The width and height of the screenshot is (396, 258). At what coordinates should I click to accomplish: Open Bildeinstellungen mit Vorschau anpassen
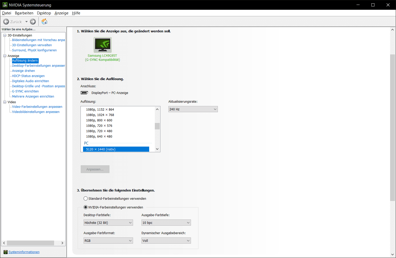pos(38,40)
